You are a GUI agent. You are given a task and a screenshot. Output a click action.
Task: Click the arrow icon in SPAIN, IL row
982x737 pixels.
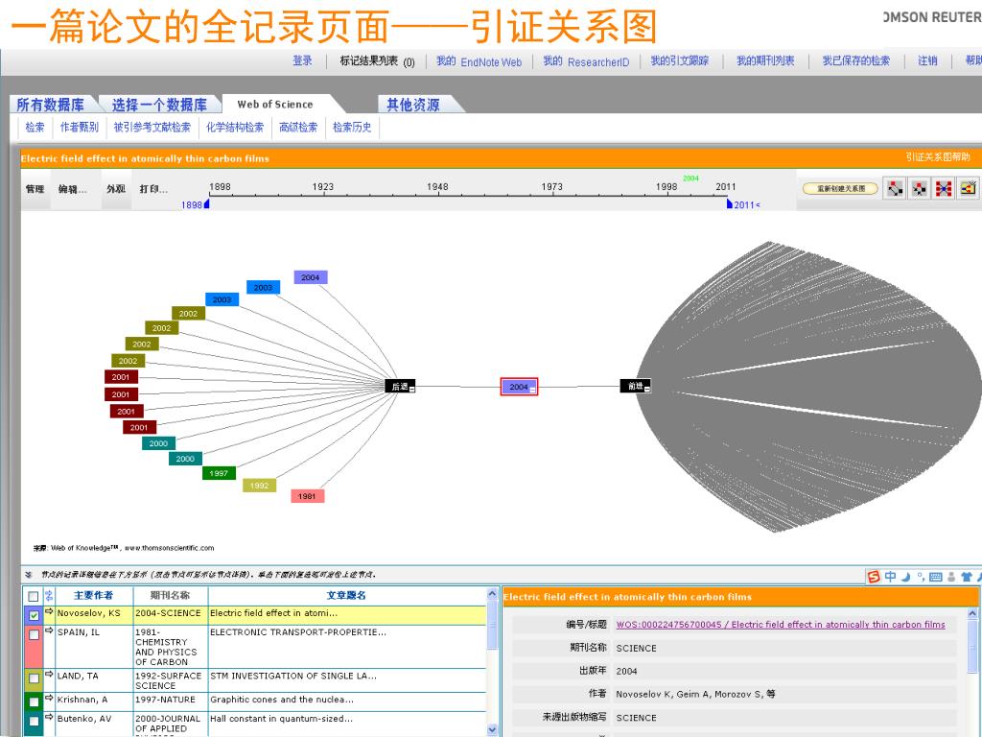49,630
